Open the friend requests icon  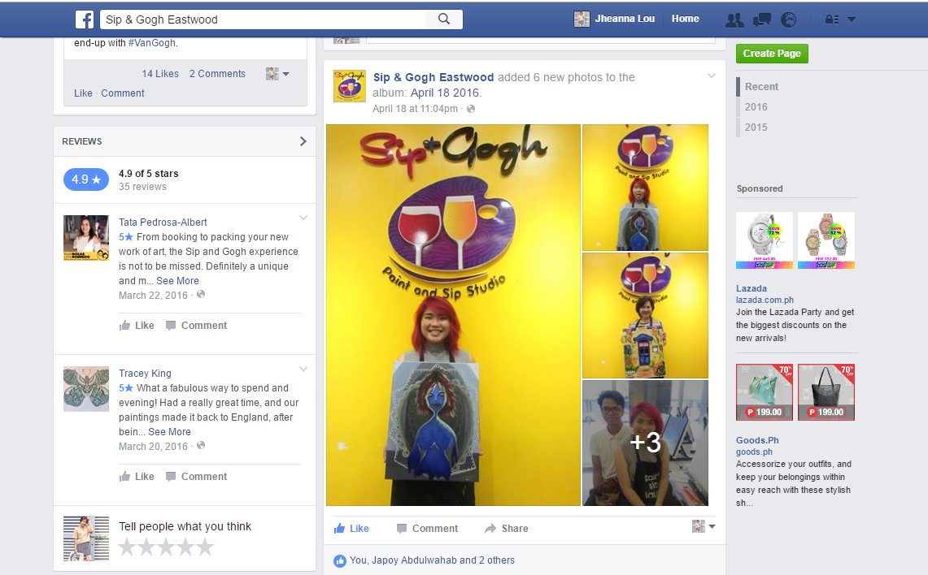click(x=734, y=20)
